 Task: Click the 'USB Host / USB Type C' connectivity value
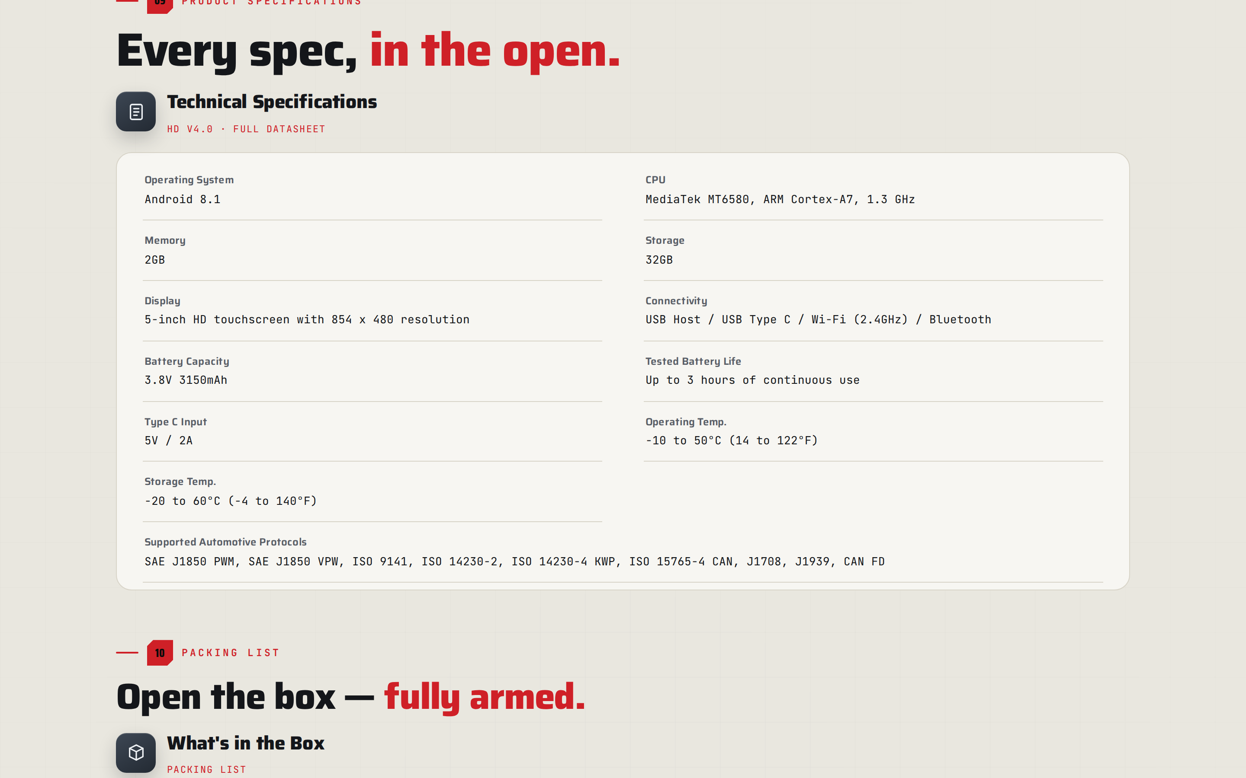818,319
